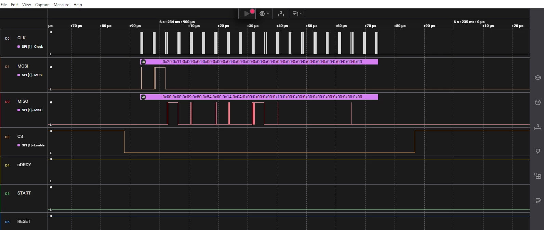Viewport: 544px width, 230px height.
Task: Open the notes panel in right sidebar
Action: 538,201
